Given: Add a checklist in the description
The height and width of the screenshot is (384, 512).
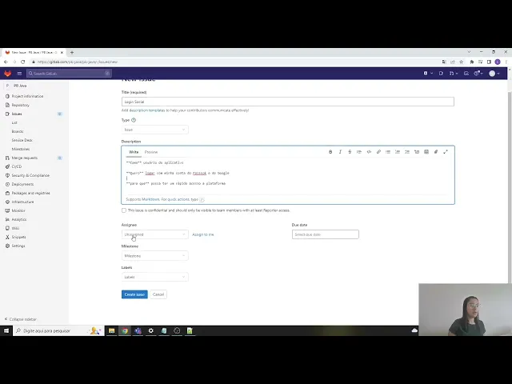Looking at the screenshot, I should click(407, 152).
